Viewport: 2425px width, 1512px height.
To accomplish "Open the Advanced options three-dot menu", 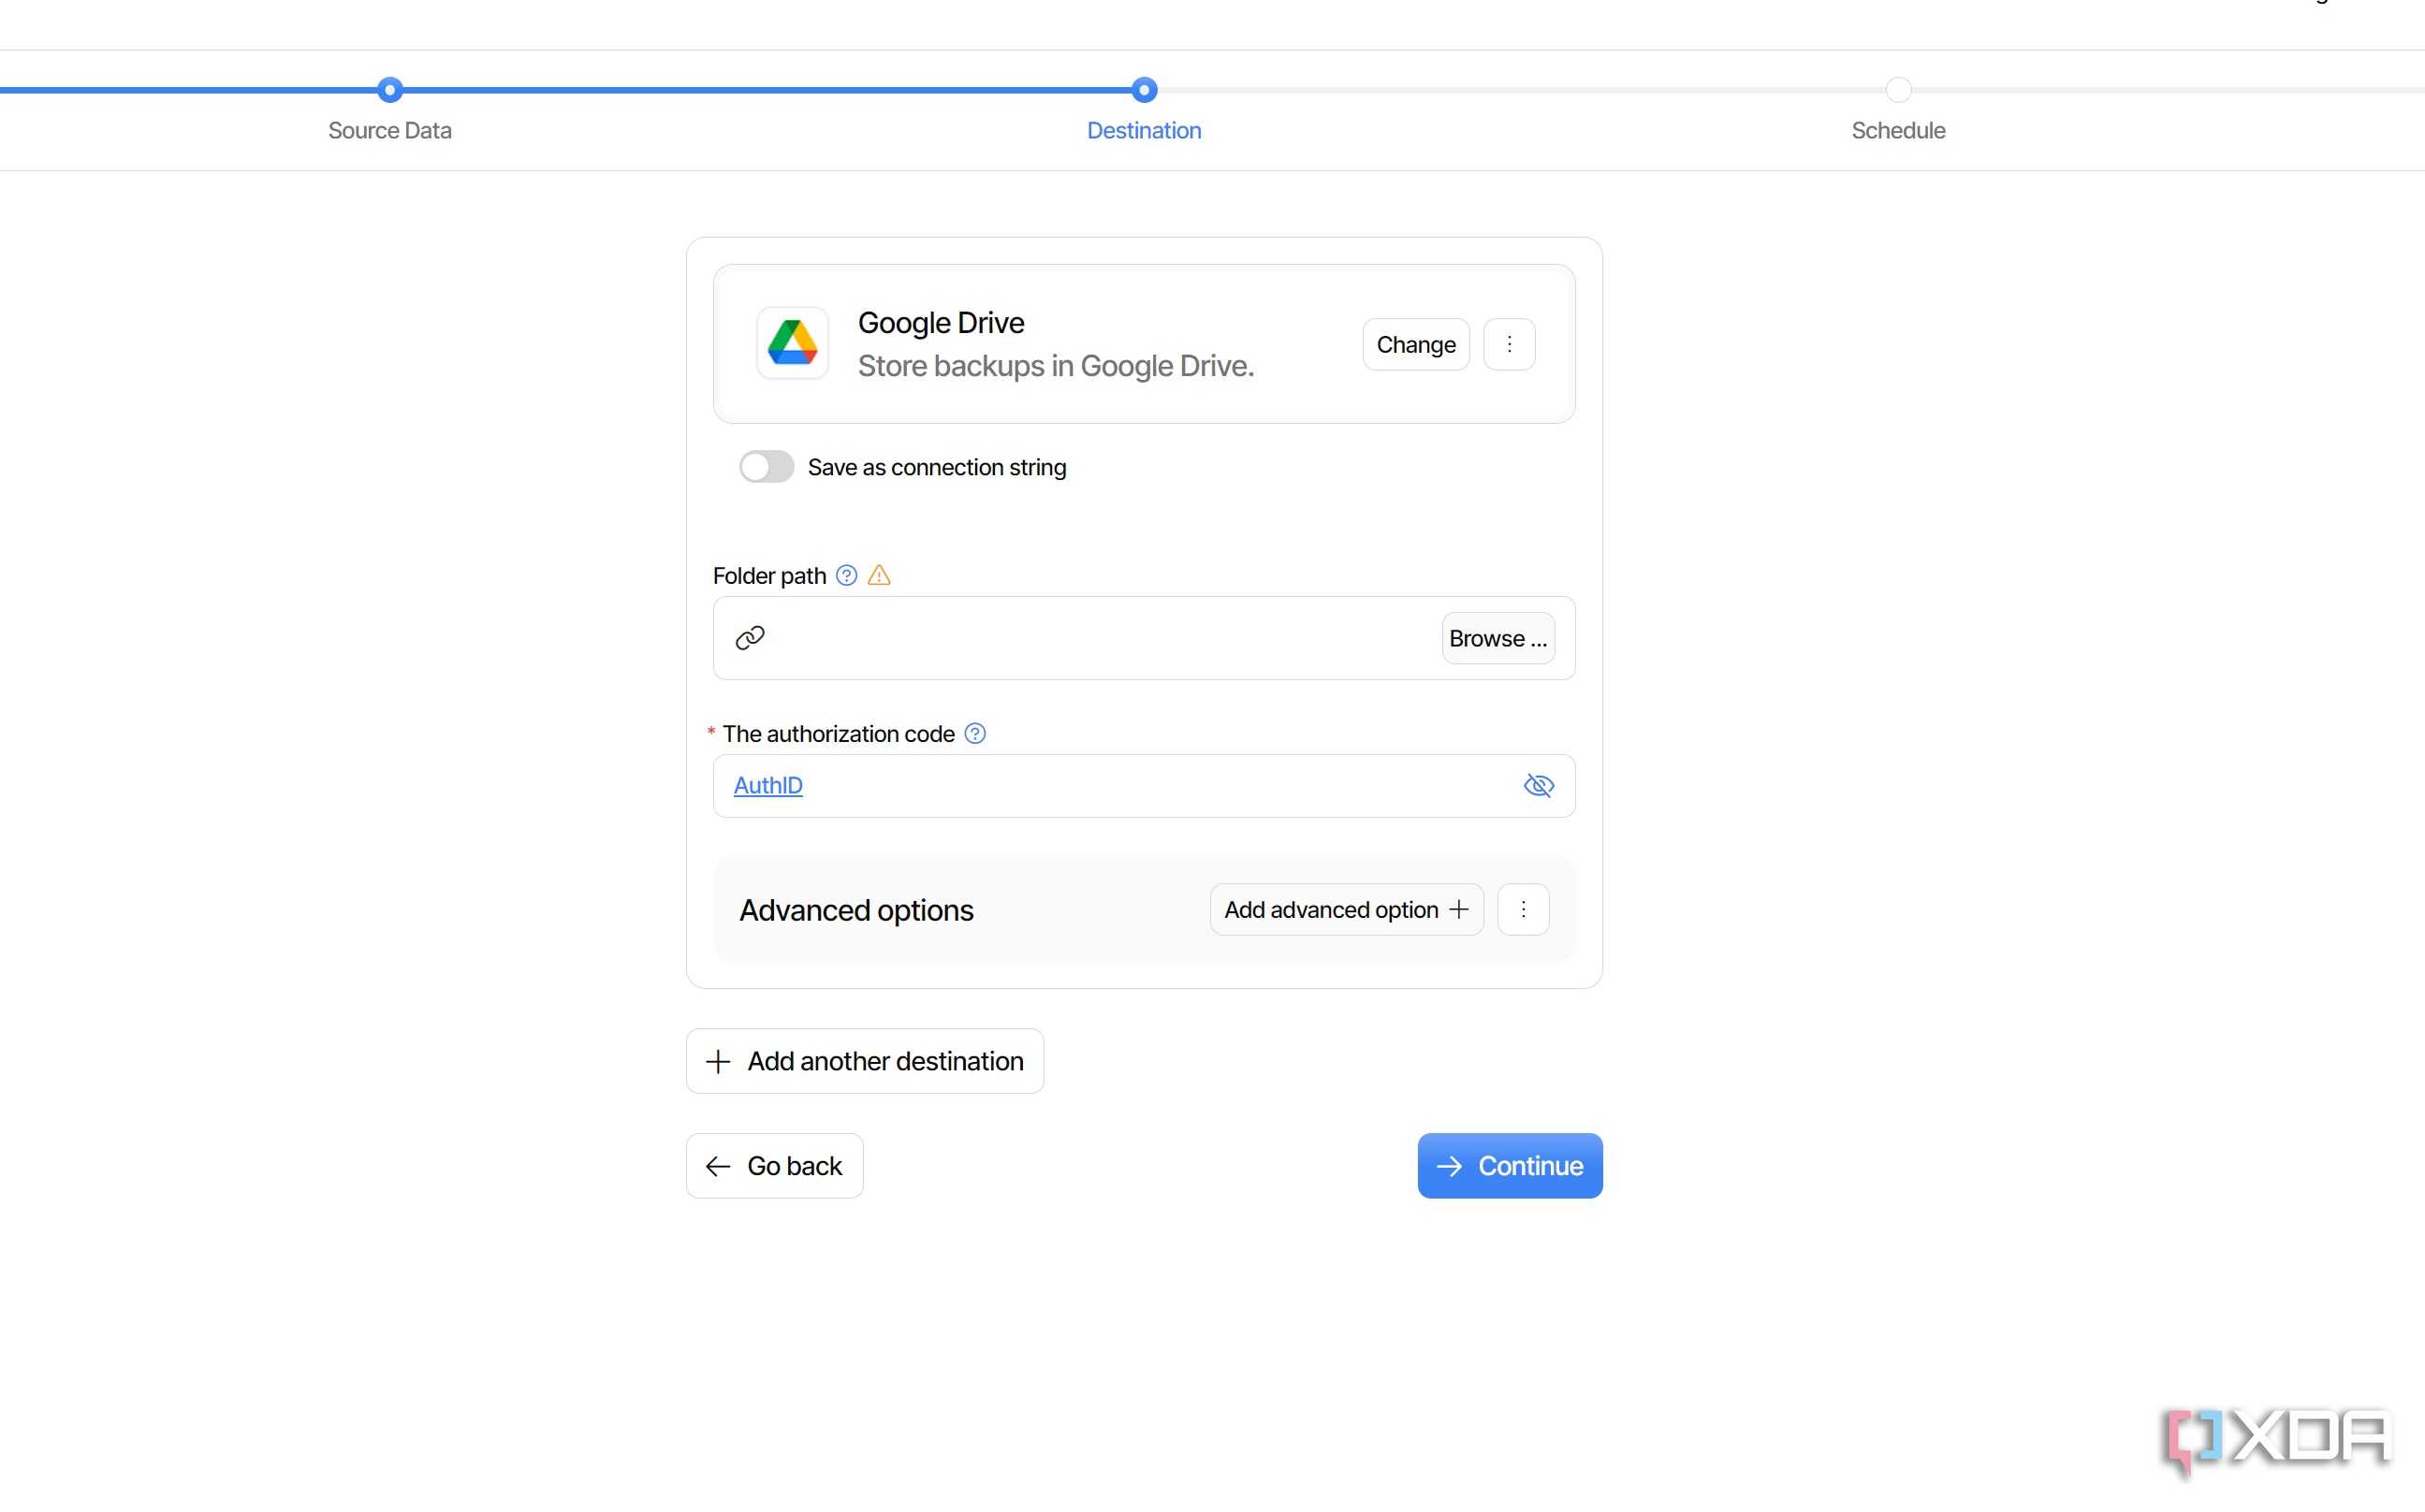I will tap(1523, 909).
